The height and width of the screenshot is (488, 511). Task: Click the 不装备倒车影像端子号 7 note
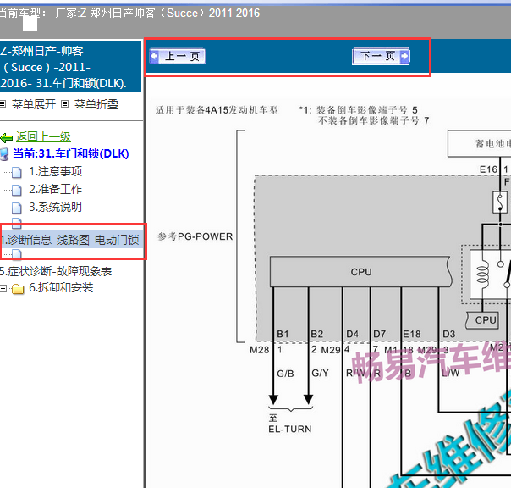[373, 121]
